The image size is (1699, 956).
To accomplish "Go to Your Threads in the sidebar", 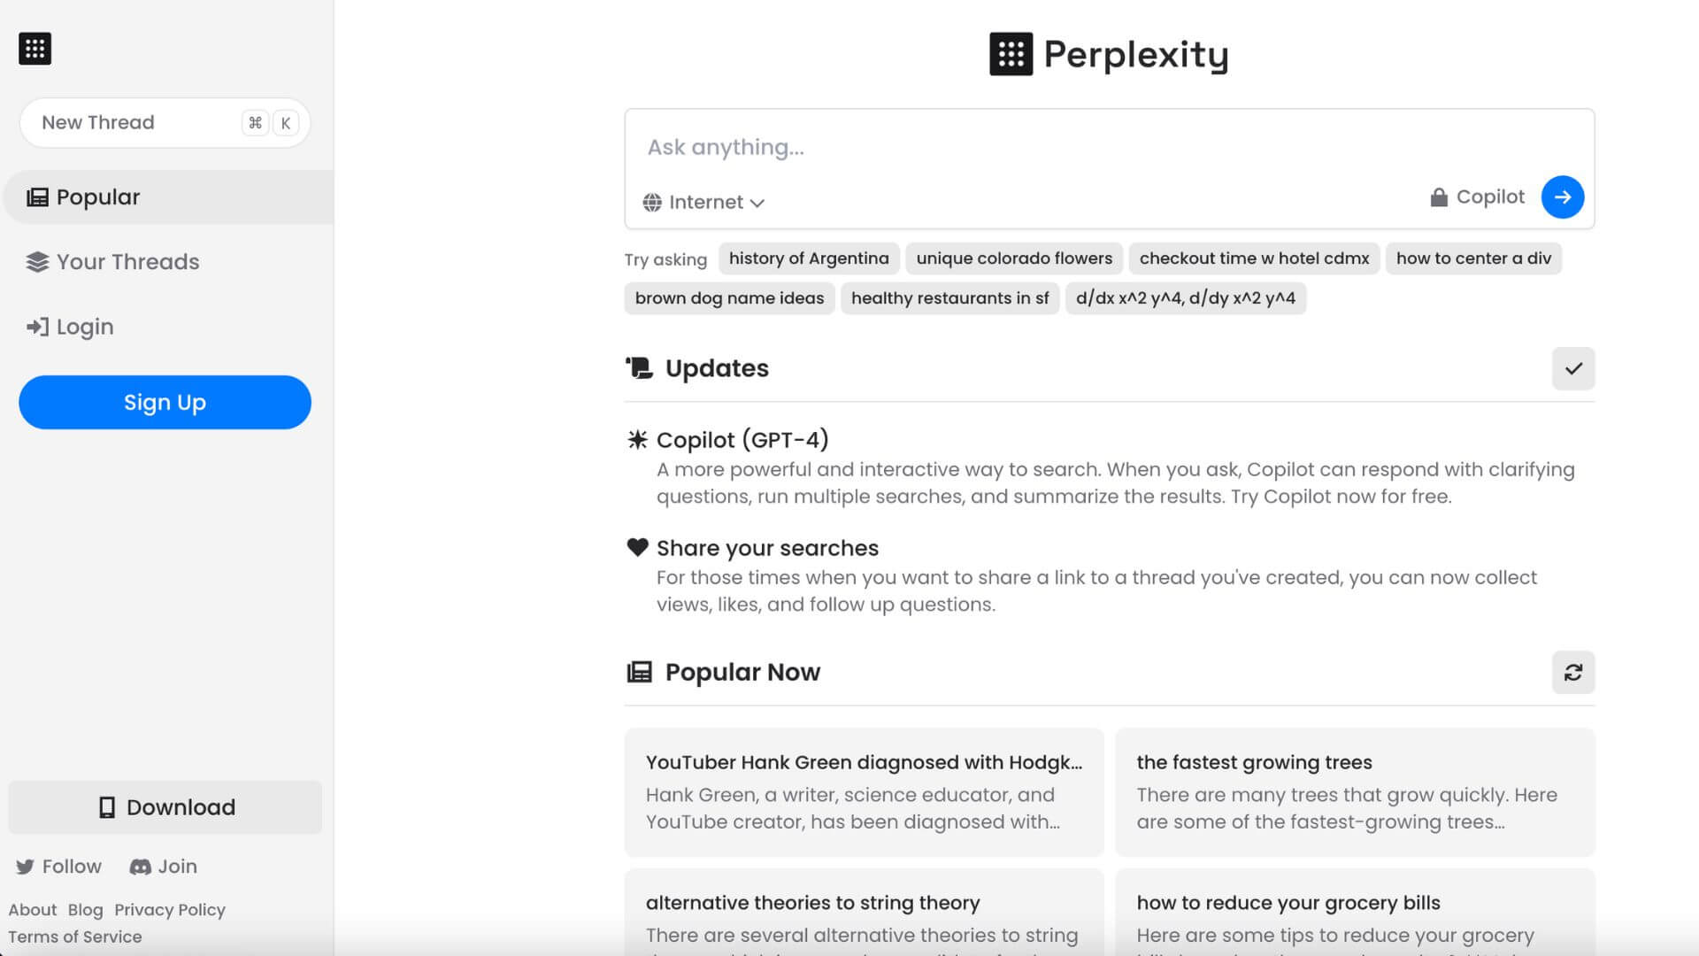I will 127,262.
